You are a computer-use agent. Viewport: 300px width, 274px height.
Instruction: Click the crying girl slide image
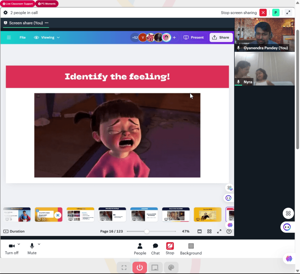[x=117, y=135]
